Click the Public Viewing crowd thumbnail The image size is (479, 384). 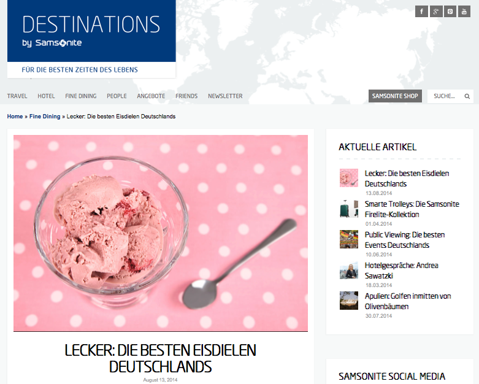point(349,239)
